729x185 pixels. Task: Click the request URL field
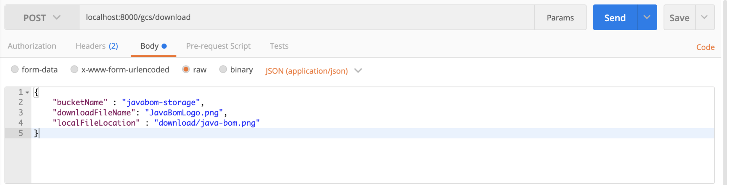pyautogui.click(x=307, y=17)
